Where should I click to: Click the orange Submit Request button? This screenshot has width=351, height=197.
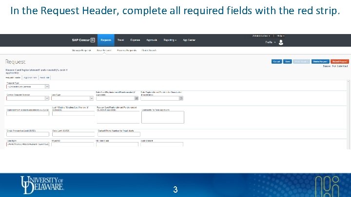click(x=340, y=61)
